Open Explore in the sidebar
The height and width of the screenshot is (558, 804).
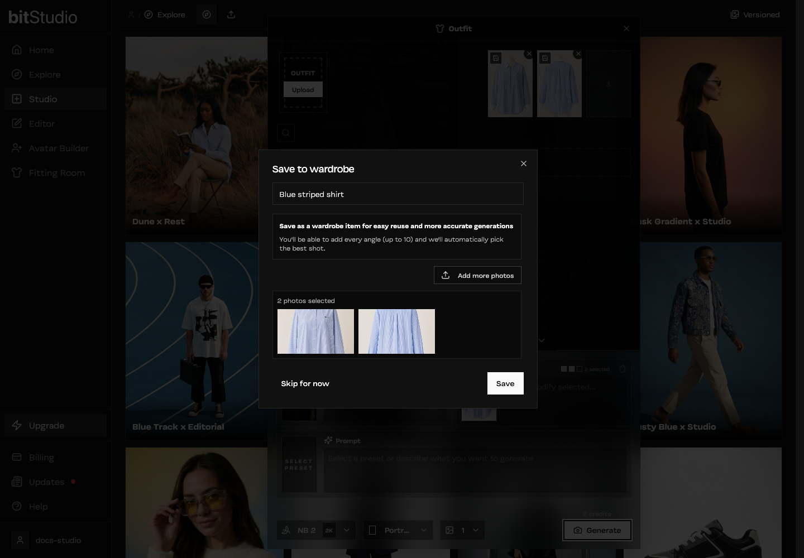(x=55, y=74)
